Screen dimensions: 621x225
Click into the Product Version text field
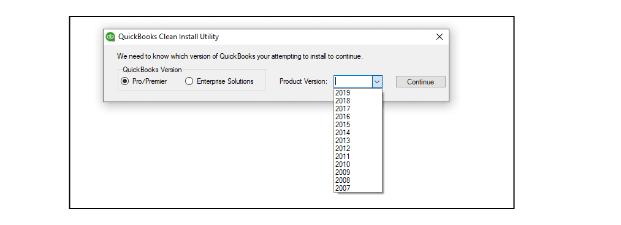tap(353, 82)
